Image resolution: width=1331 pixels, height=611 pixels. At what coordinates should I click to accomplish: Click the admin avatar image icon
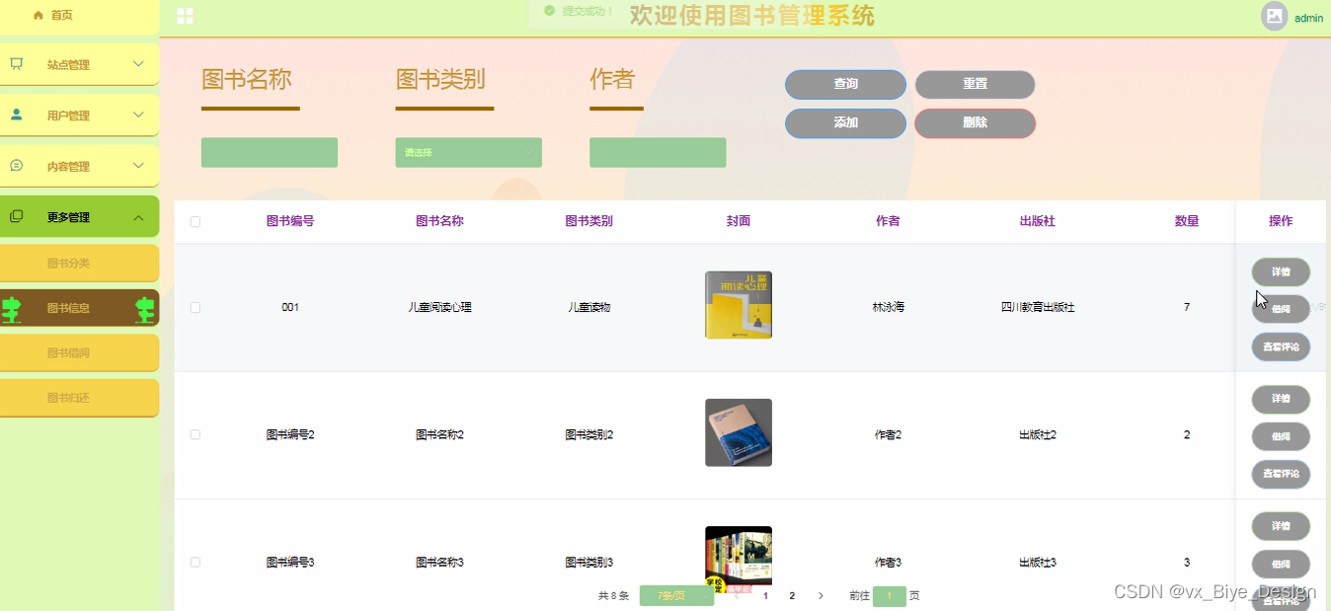click(1275, 16)
